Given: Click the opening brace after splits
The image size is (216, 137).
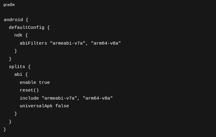Looking at the screenshot, I should [29, 67].
